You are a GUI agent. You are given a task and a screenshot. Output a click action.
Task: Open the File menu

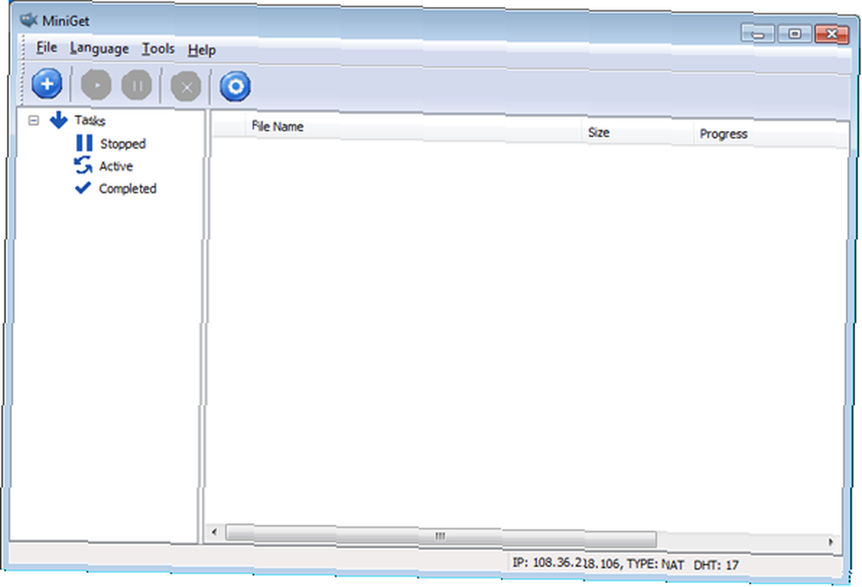click(x=47, y=47)
